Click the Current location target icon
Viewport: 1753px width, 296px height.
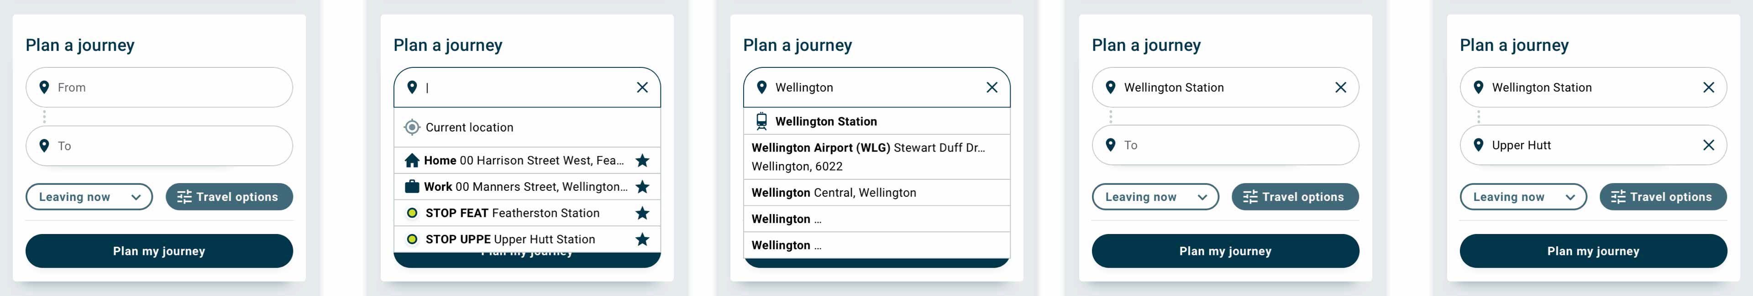(412, 128)
